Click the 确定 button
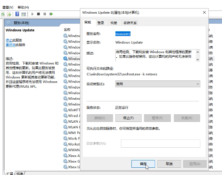 click(143, 164)
